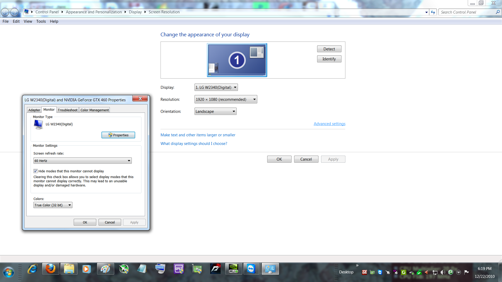Open the TeamViewer system tray icon
The width and height of the screenshot is (502, 282).
click(380, 272)
